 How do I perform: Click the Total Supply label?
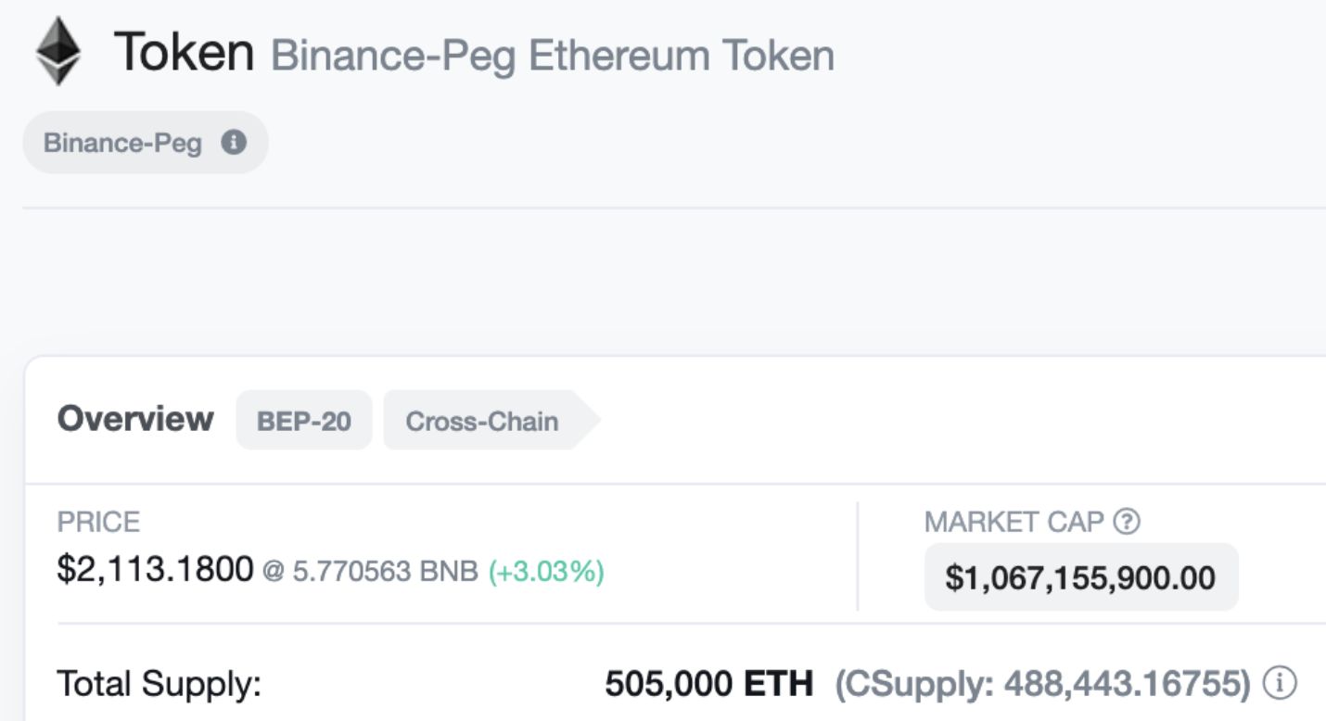pos(159,685)
